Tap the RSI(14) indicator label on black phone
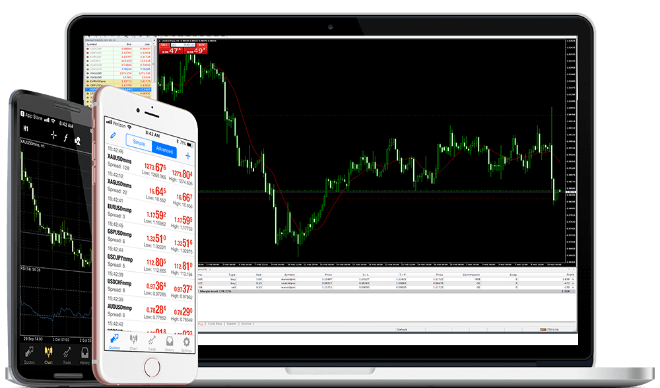Image resolution: width=660 pixels, height=388 pixels. (31, 269)
